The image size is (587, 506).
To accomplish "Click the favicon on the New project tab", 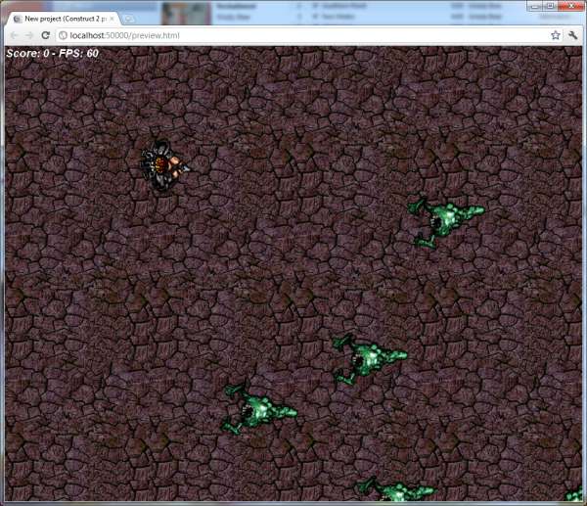I will tap(18, 19).
